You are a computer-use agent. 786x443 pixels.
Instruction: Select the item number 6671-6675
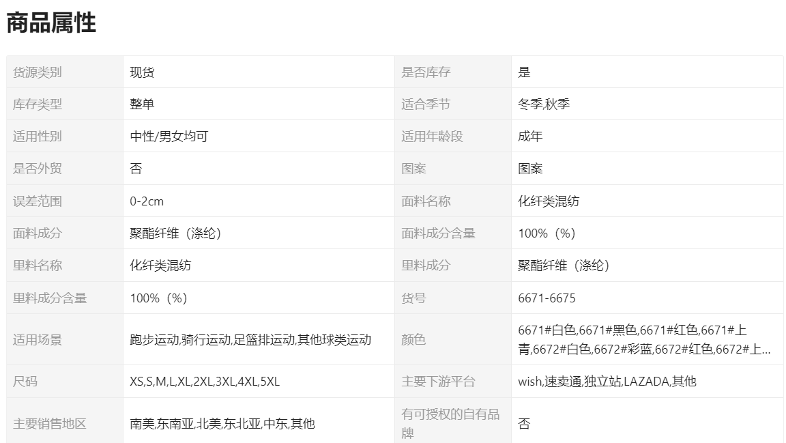[547, 298]
